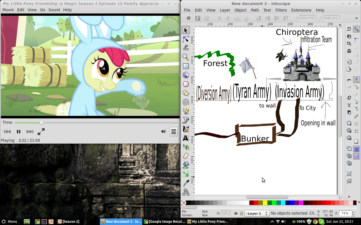This screenshot has width=361, height=225.
Task: Show hidden tray icons arrow in taskbar
Action: 272,222
